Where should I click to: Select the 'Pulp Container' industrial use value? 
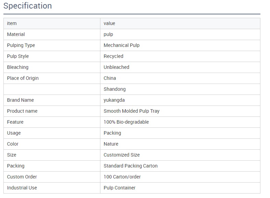(120, 188)
